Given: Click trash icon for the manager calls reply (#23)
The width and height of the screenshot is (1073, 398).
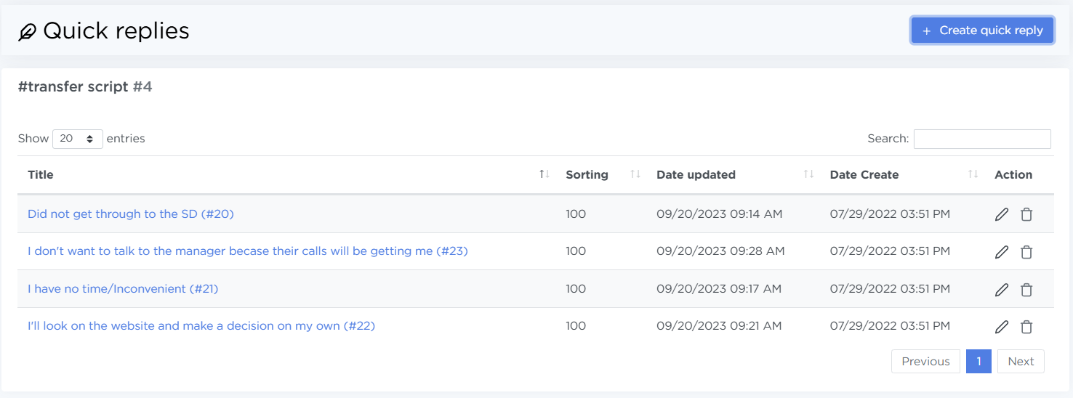Looking at the screenshot, I should click(x=1026, y=252).
